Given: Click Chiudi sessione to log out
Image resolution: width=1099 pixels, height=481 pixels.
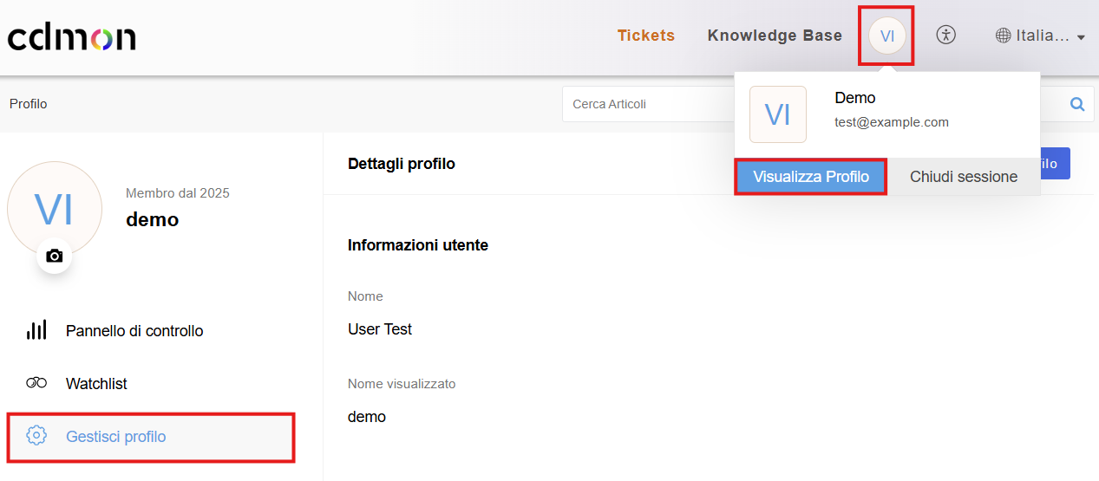Looking at the screenshot, I should [963, 177].
